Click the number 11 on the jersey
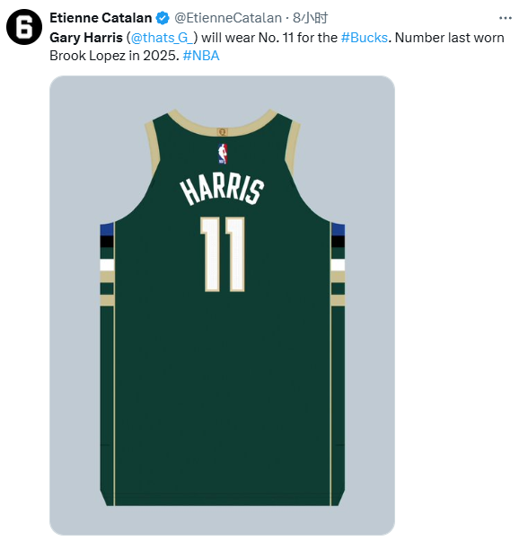 [223, 254]
